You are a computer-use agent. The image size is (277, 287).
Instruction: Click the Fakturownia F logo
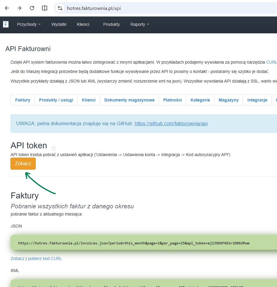coord(6,24)
